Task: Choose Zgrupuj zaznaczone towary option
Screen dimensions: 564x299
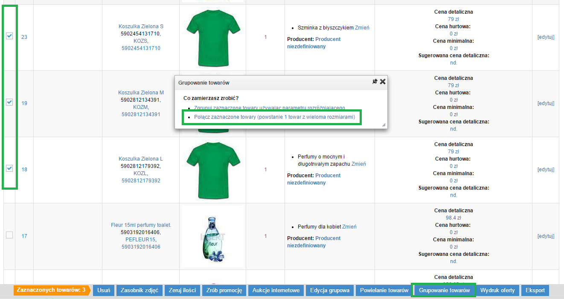Action: point(269,108)
